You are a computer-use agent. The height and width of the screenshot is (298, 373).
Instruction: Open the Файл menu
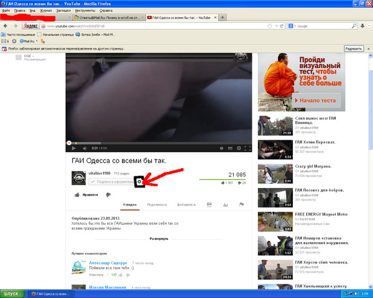pyautogui.click(x=6, y=11)
